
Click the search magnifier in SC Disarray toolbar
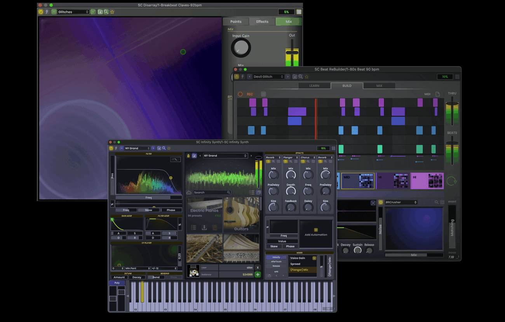click(106, 12)
